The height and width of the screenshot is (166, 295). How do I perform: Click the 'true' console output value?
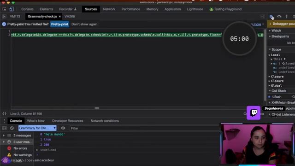point(47,139)
